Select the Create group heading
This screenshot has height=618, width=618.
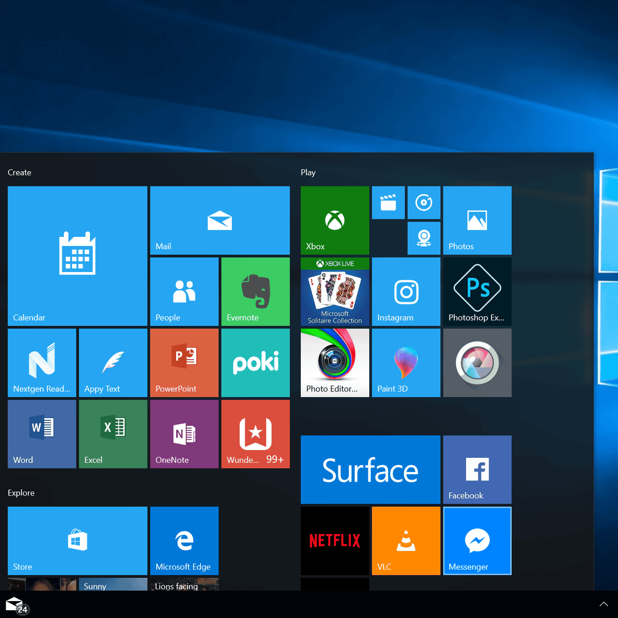[20, 173]
